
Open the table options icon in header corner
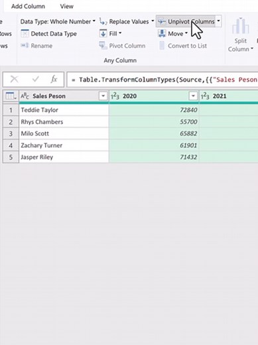11,96
